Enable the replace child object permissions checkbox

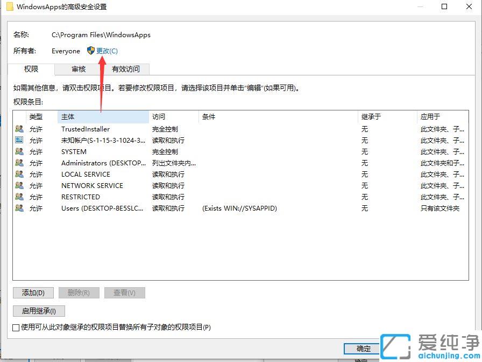(16, 327)
